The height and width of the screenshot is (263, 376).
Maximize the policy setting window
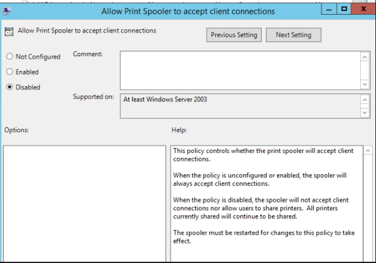(344, 9)
